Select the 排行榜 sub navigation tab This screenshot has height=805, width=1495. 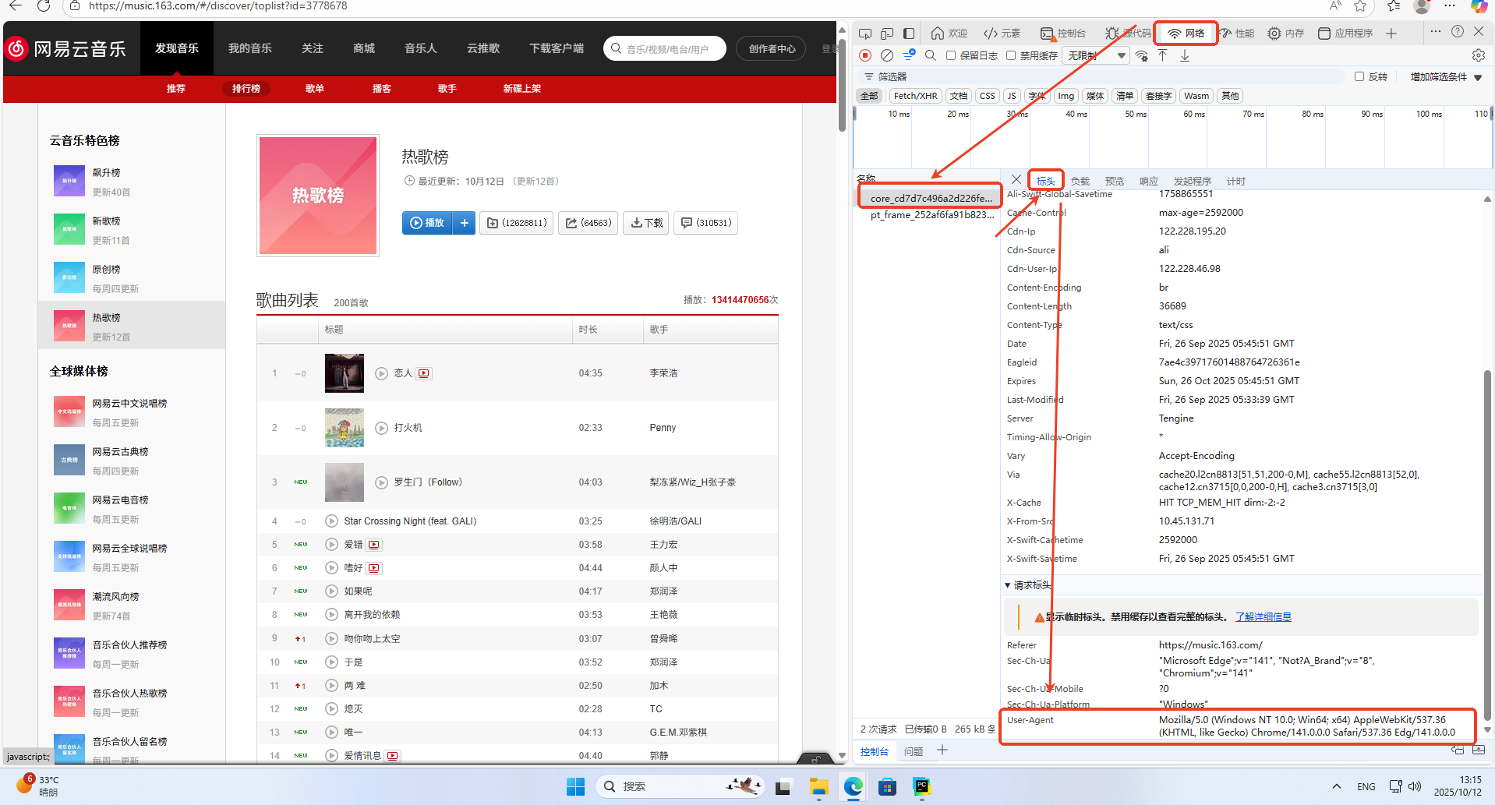(x=246, y=89)
